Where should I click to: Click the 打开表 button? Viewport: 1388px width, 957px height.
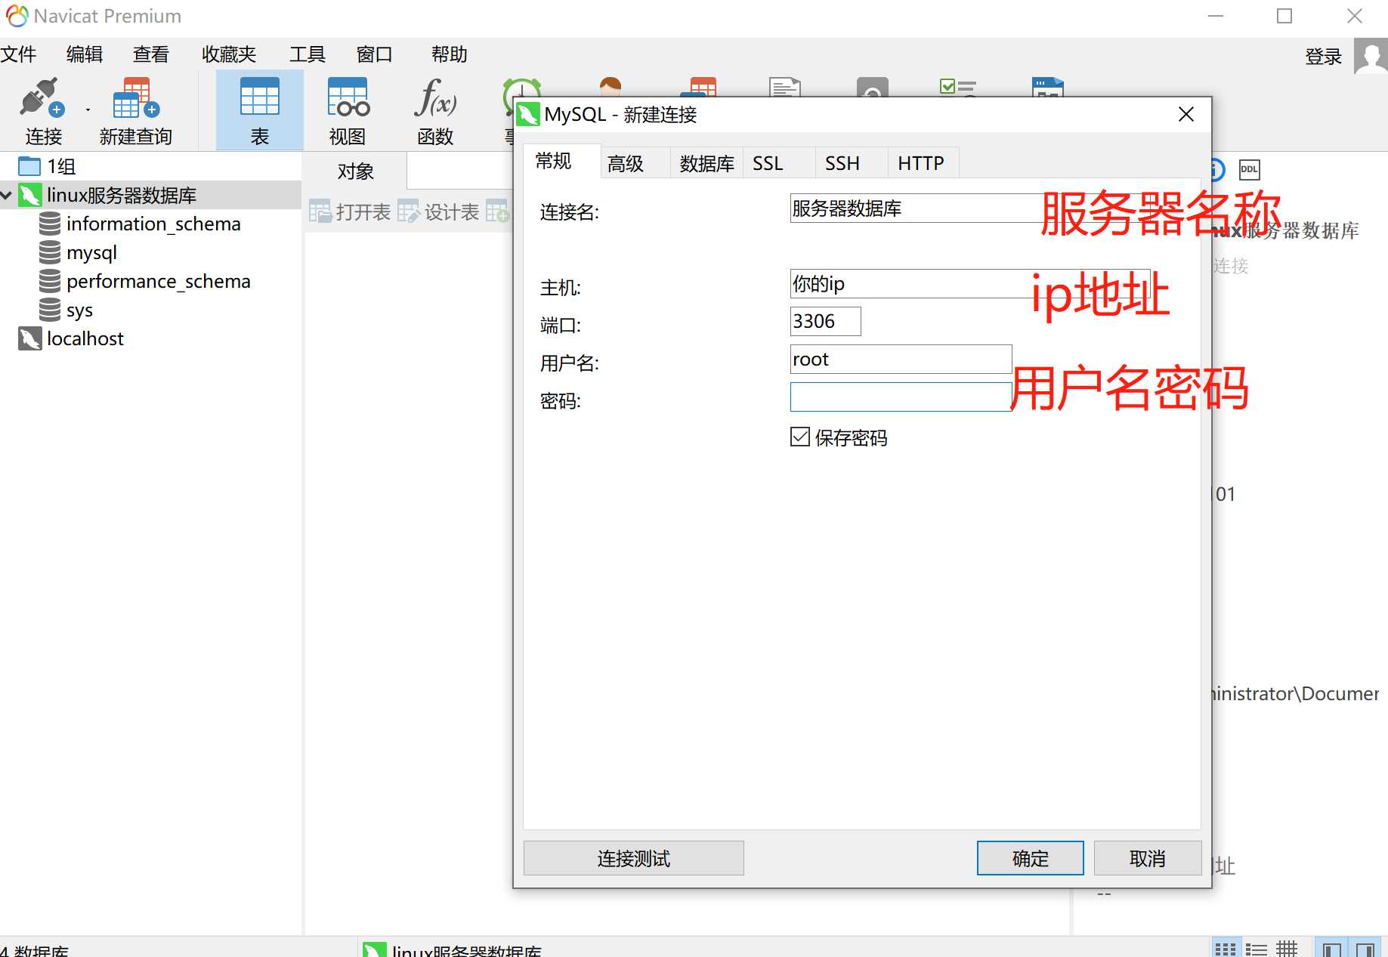351,211
